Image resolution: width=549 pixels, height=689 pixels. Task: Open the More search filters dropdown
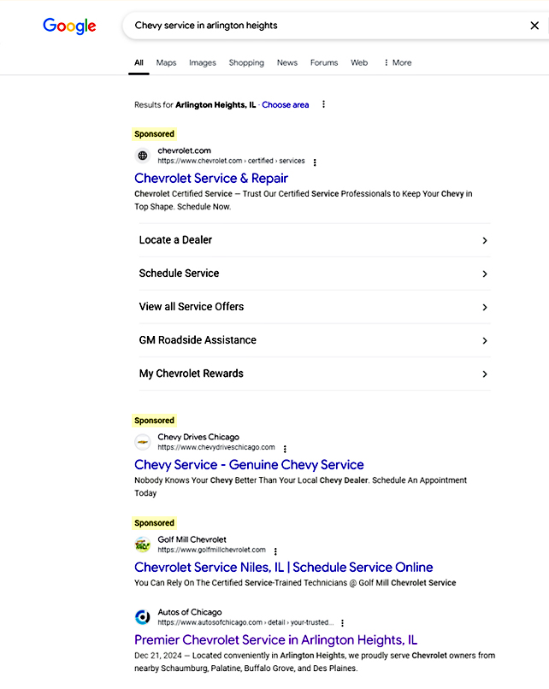coord(397,62)
